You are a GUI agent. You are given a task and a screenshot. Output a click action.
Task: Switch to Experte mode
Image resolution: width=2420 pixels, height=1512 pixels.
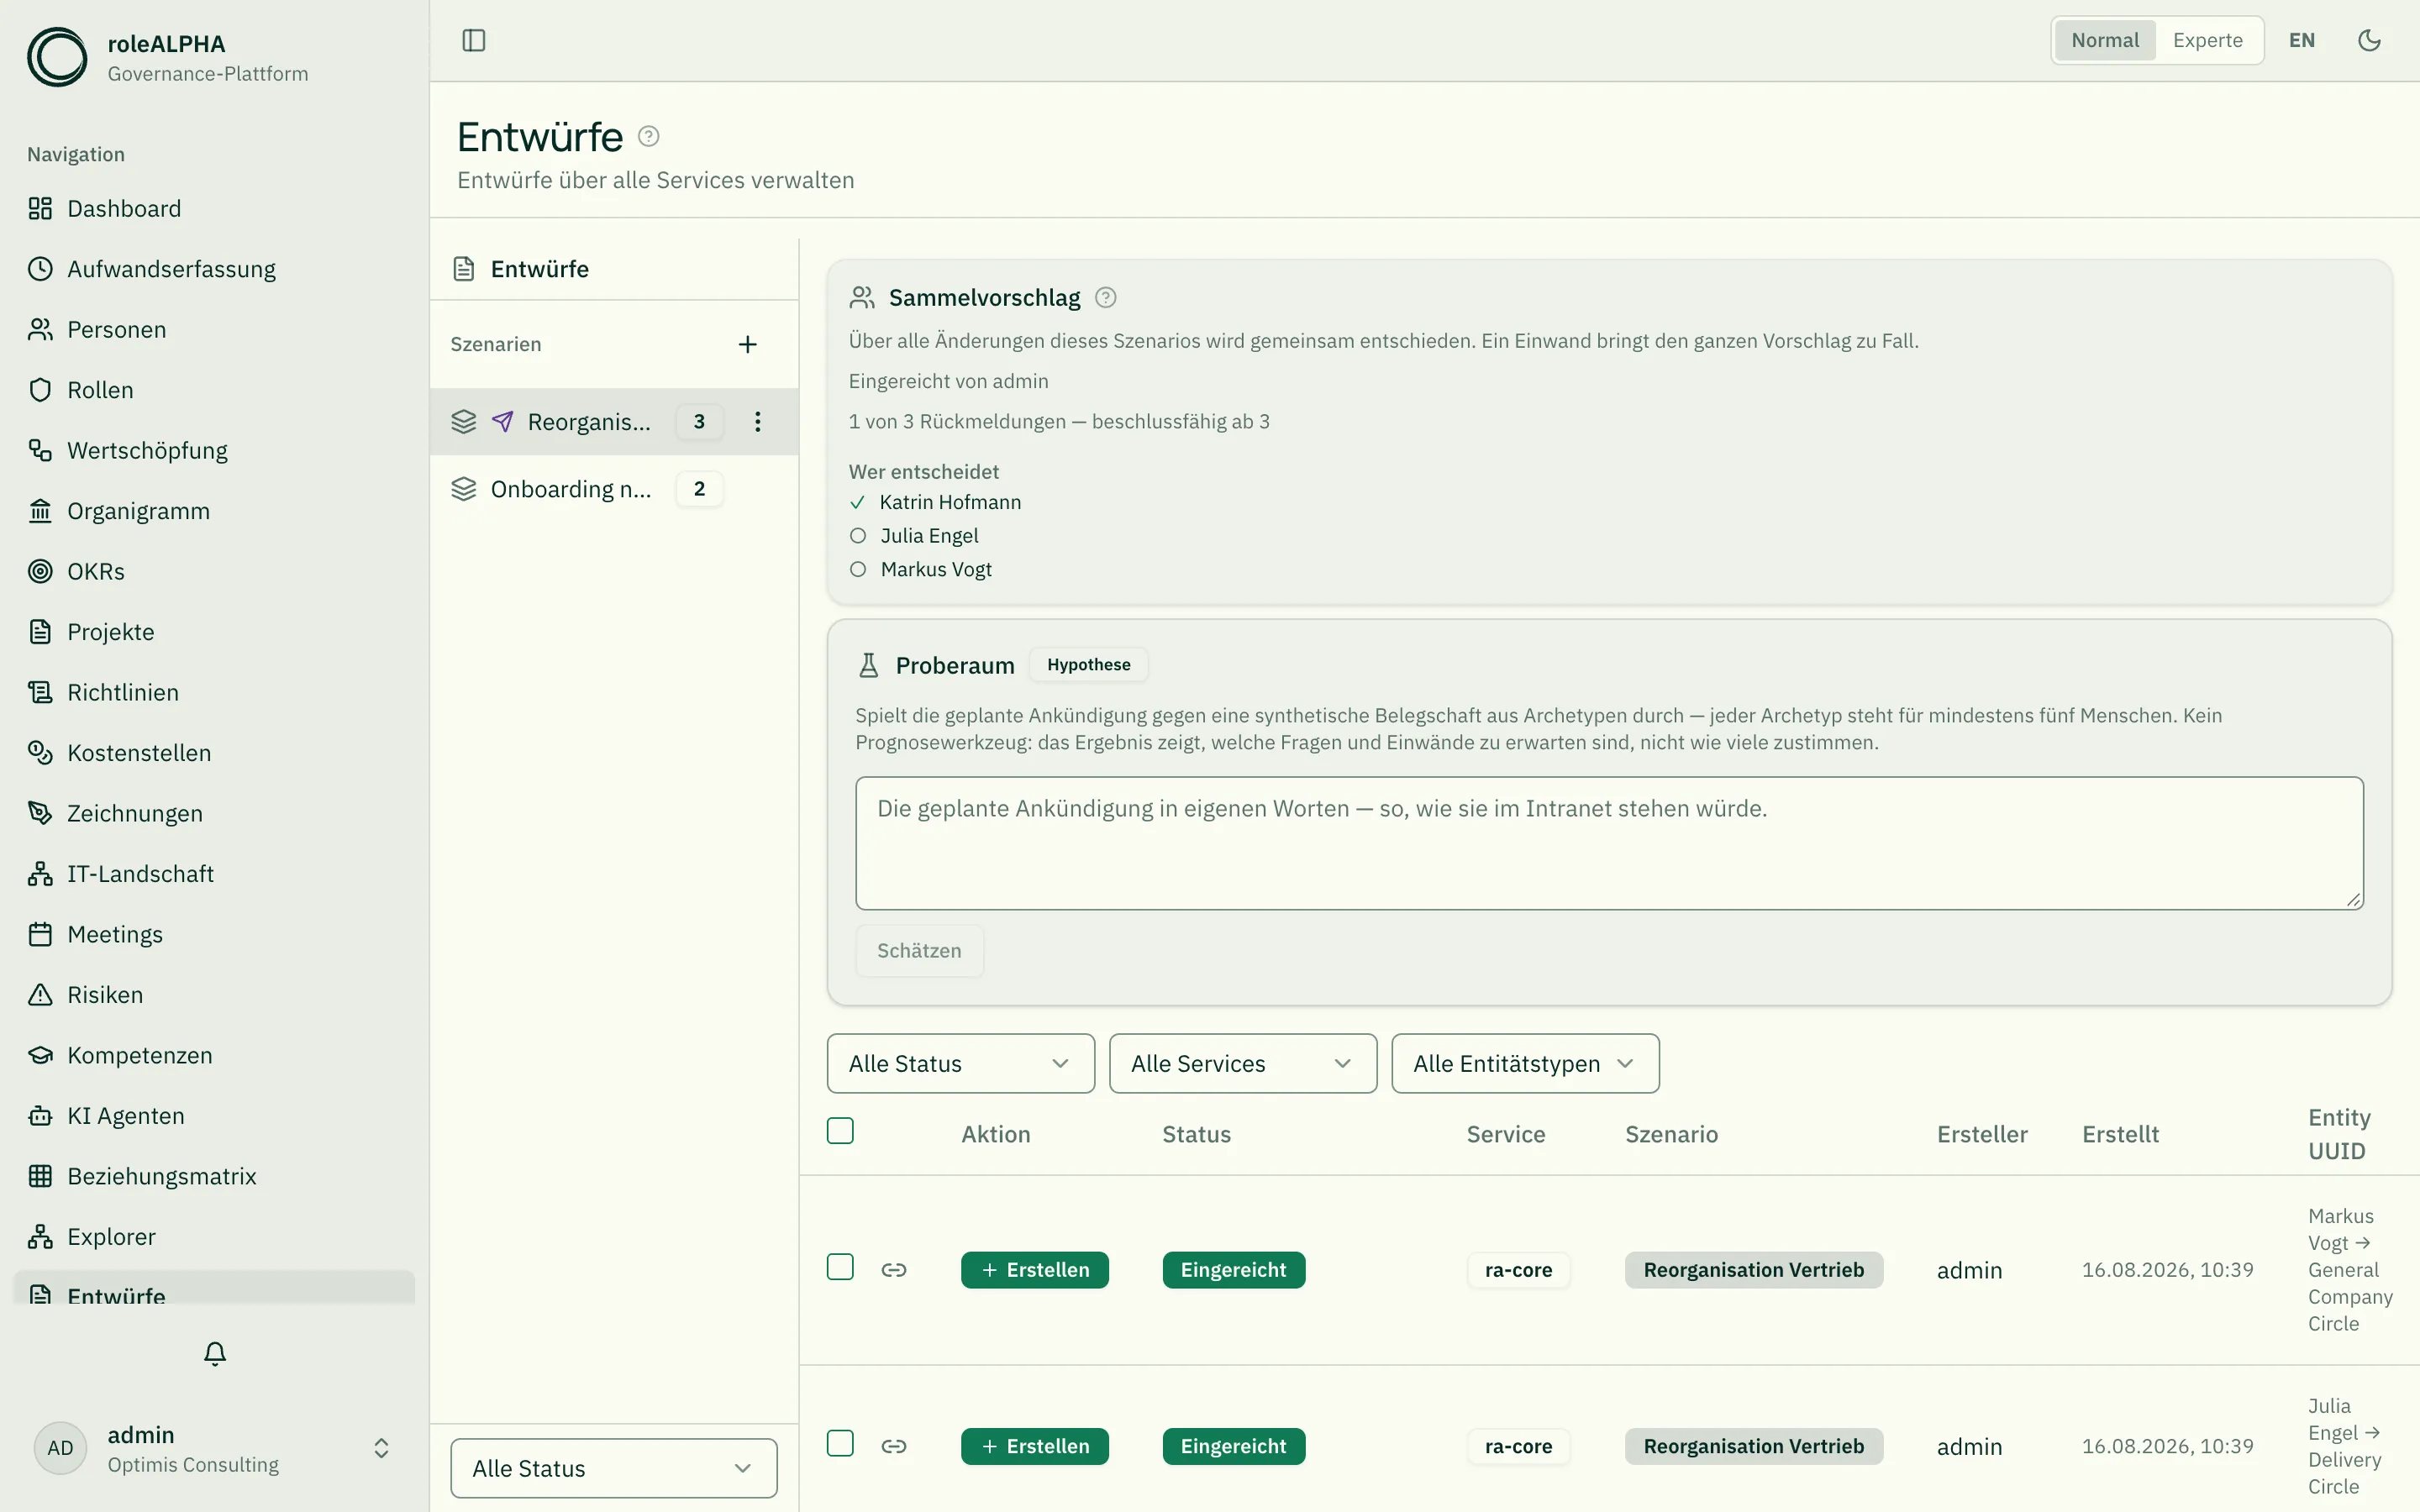2207,40
